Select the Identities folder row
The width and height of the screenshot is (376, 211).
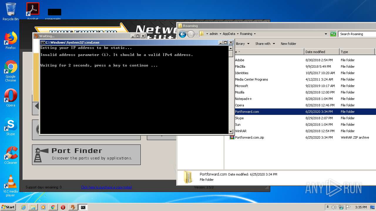(x=303, y=73)
